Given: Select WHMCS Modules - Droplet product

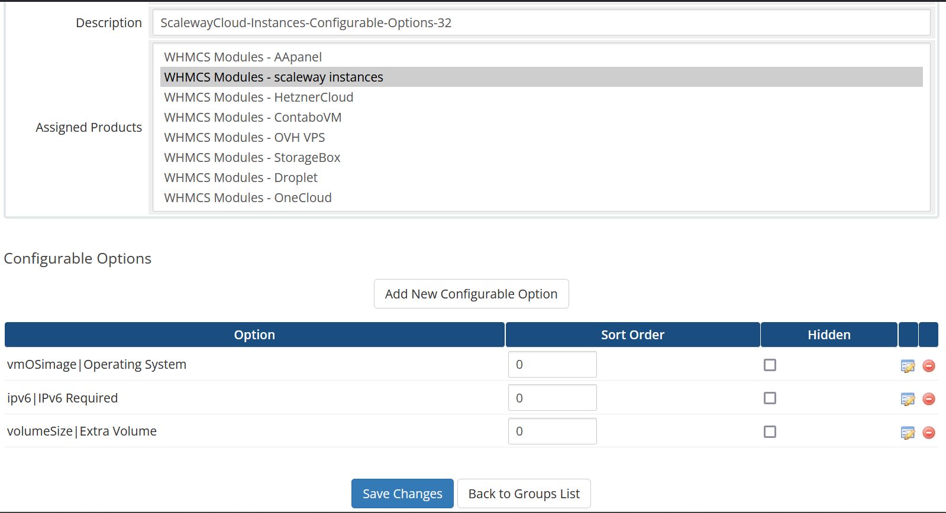Looking at the screenshot, I should pyautogui.click(x=541, y=177).
